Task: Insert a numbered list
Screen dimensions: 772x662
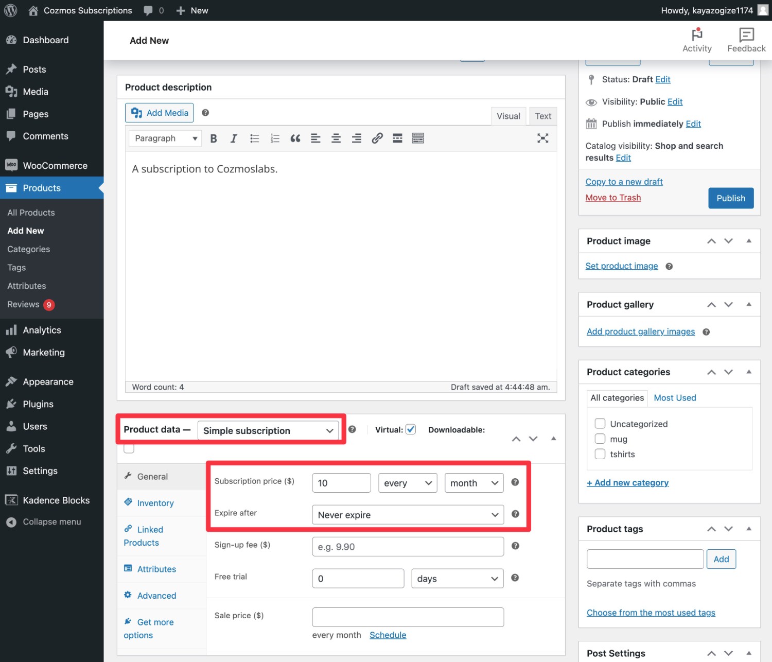Action: [275, 138]
